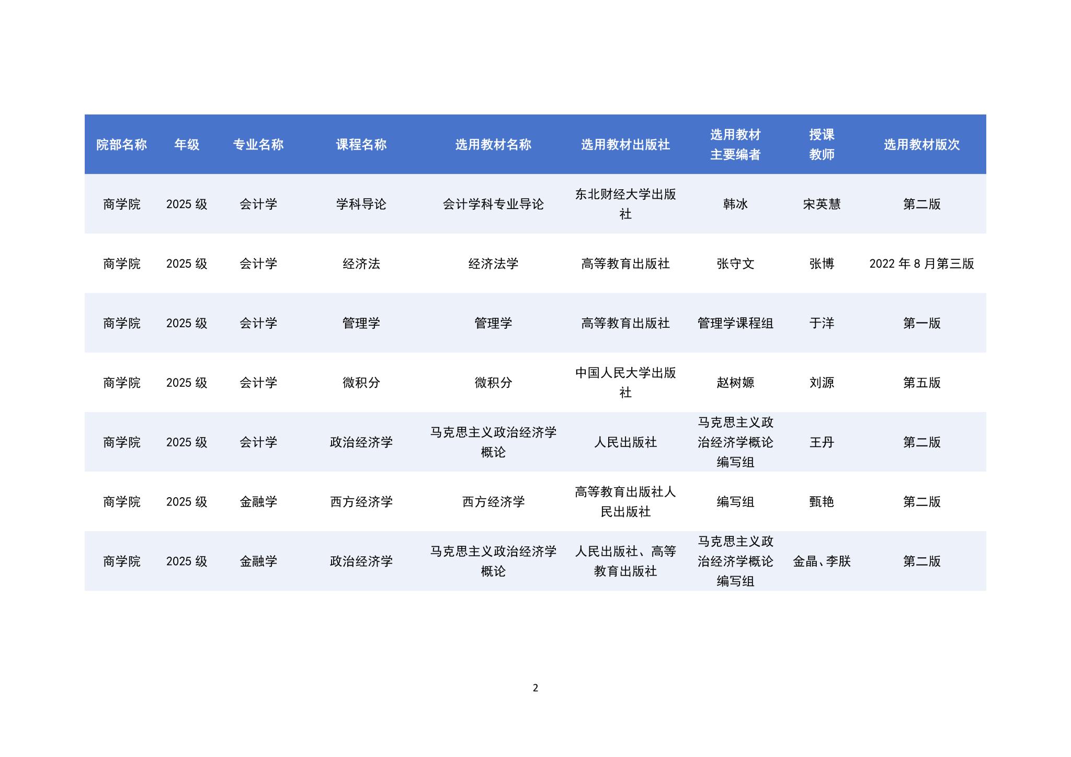This screenshot has height=757, width=1071.
Task: Click the teacher name 于洋
Action: [822, 324]
